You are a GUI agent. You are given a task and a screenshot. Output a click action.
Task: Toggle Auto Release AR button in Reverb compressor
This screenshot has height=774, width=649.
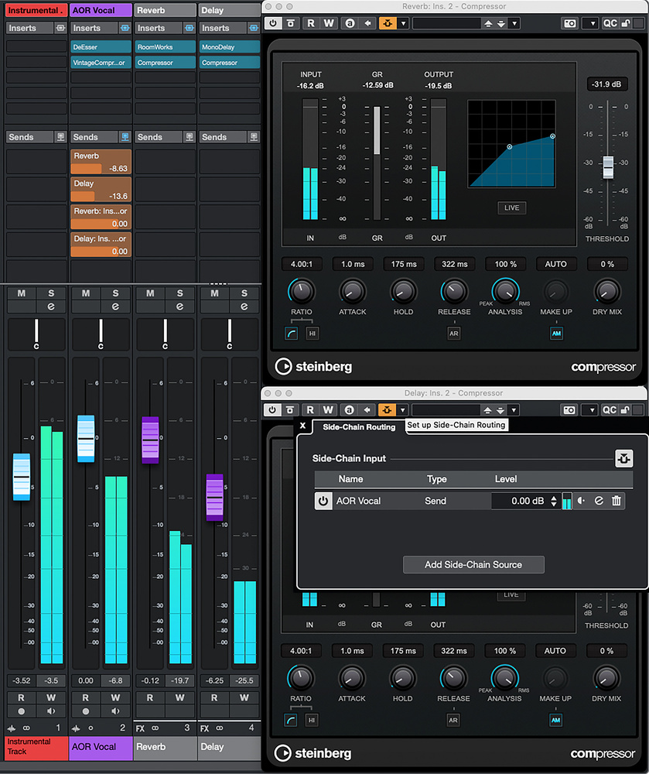click(454, 334)
